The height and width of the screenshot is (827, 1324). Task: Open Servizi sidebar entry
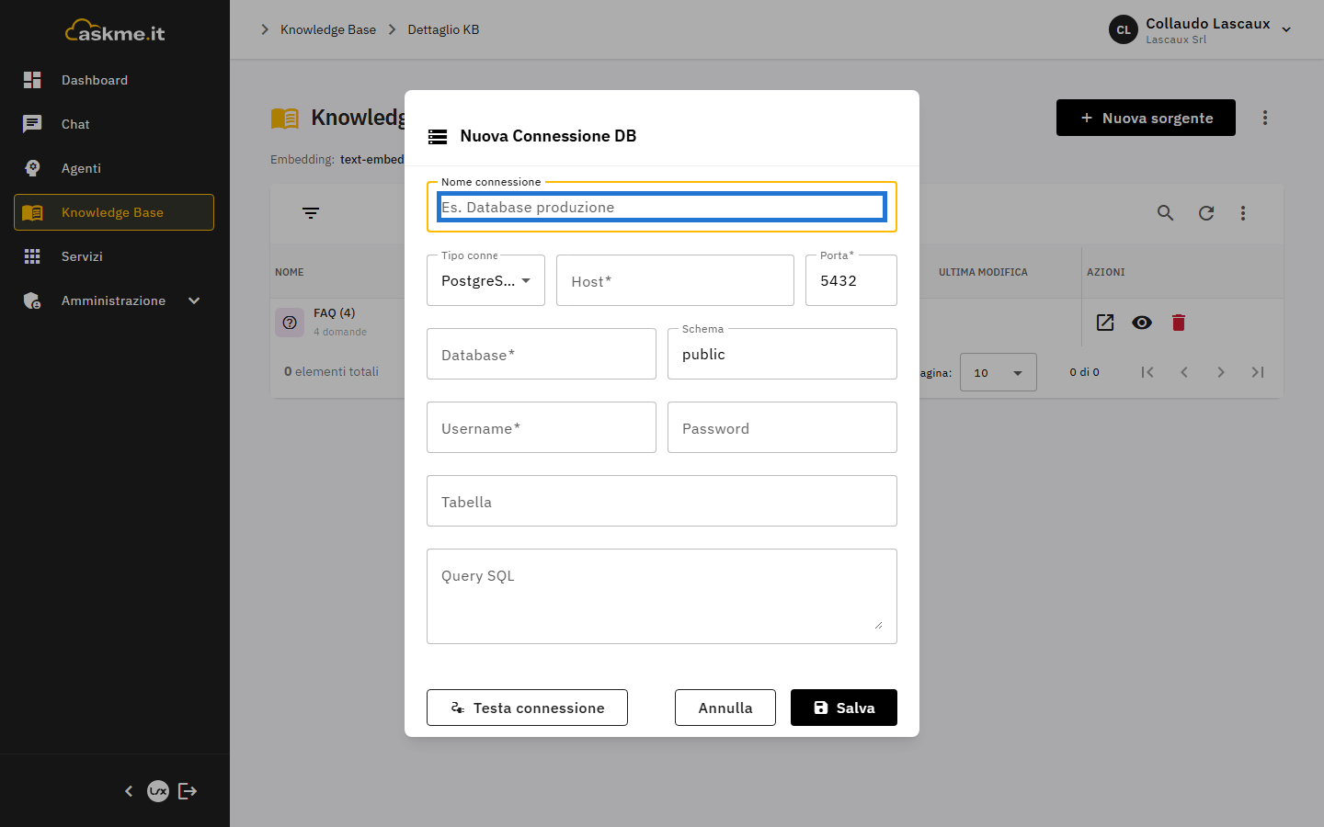[114, 256]
